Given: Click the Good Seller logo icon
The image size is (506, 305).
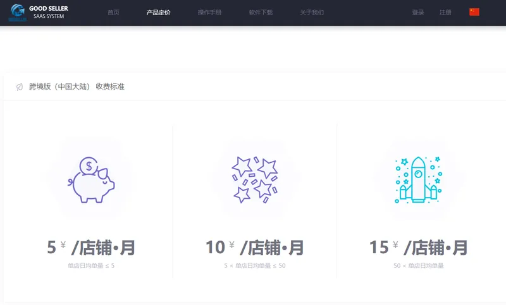Looking at the screenshot, I should (x=18, y=13).
